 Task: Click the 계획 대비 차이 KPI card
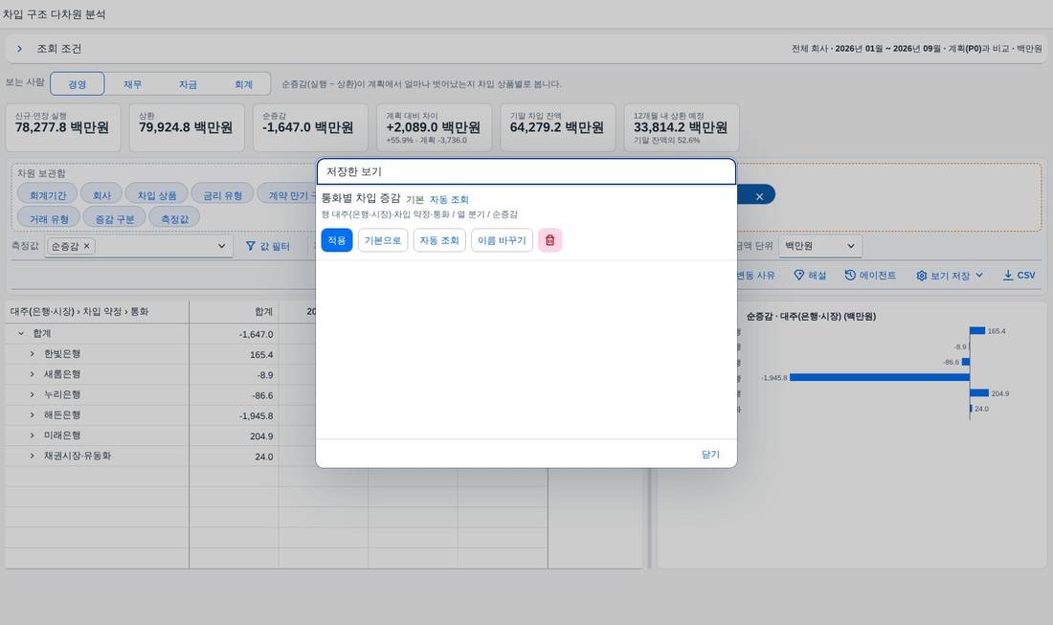pyautogui.click(x=434, y=127)
